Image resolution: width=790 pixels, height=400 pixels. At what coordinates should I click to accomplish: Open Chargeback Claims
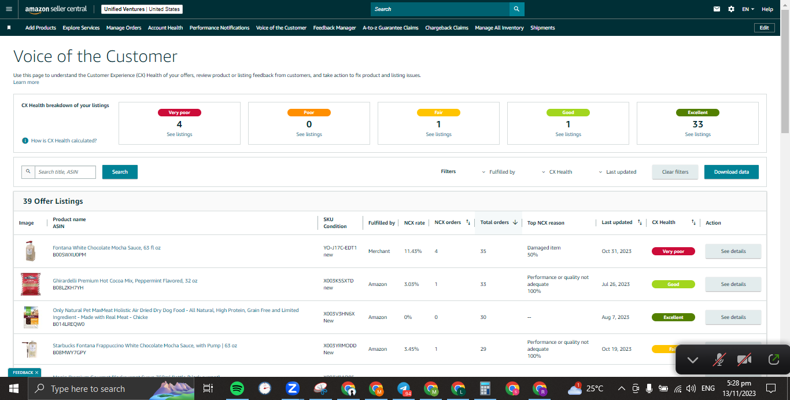[447, 28]
